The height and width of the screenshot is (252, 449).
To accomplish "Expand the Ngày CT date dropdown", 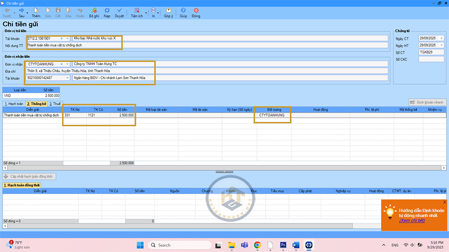I will [x=441, y=38].
